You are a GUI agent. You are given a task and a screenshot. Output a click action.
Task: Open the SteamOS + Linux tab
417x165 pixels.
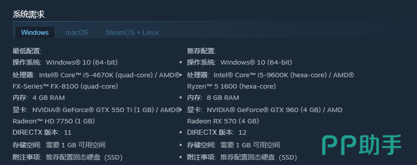click(132, 33)
